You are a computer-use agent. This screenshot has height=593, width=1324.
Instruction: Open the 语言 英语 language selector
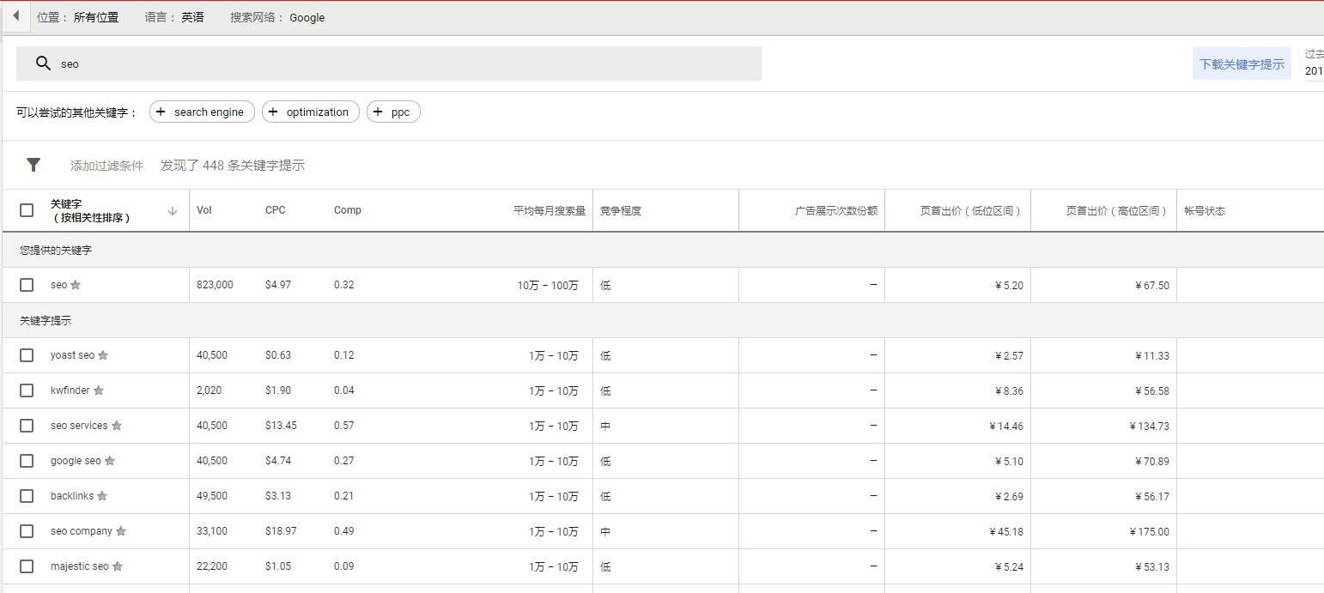175,17
